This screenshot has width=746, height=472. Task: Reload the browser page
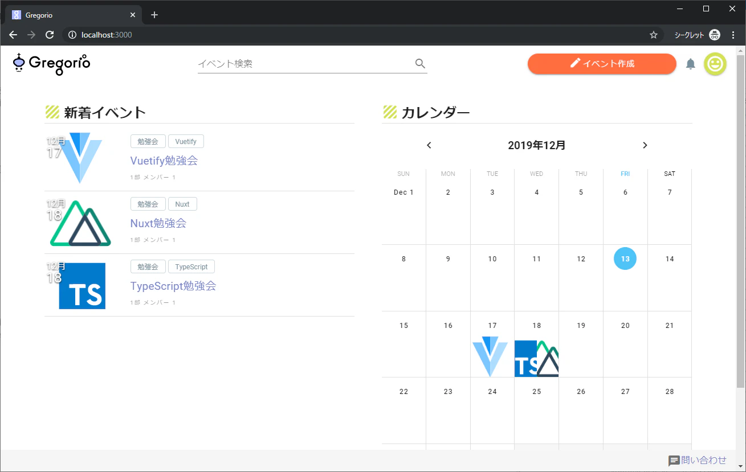tap(50, 35)
